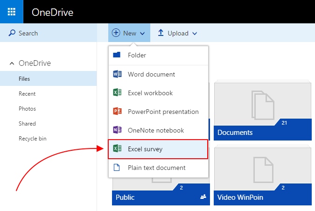Click the search magnifier icon
Screen dimensions: 315x211
pos(12,33)
